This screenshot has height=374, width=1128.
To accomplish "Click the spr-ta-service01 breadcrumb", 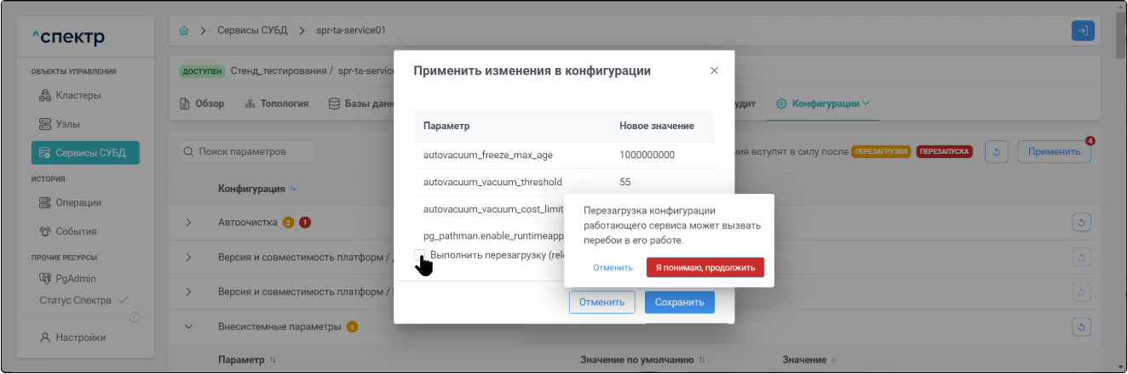I will click(351, 31).
